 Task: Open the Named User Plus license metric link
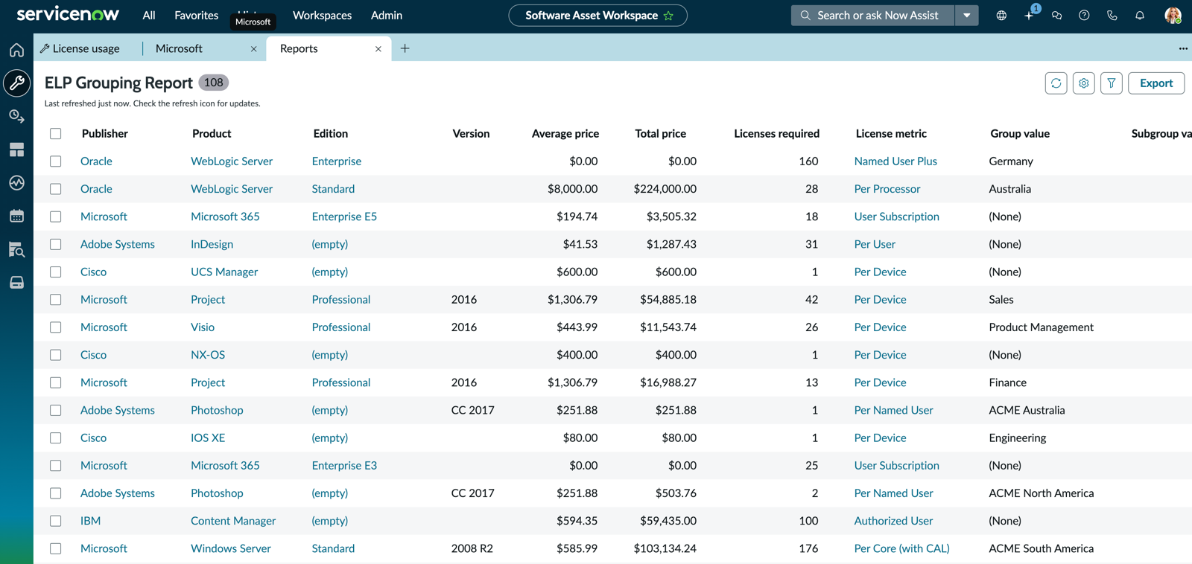pos(895,161)
